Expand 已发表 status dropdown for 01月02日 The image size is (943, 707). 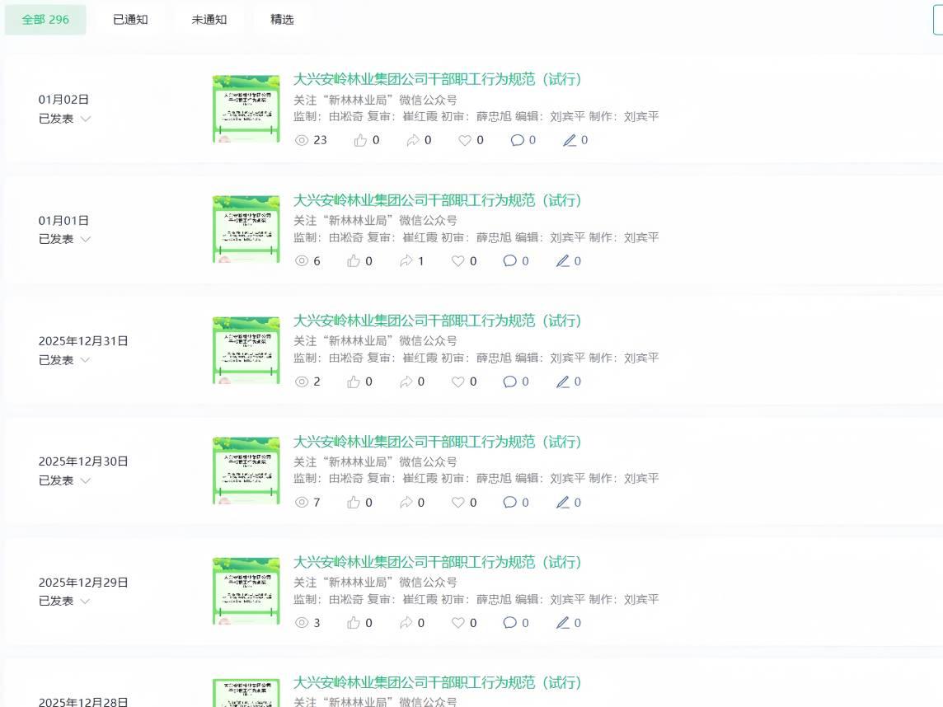[x=85, y=119]
